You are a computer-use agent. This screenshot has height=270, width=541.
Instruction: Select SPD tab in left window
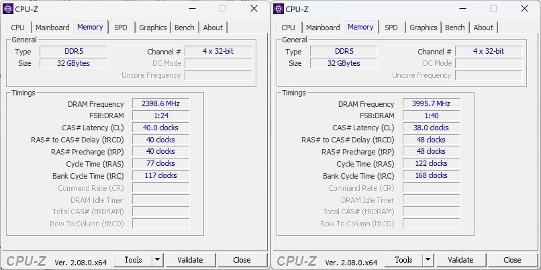pos(121,28)
